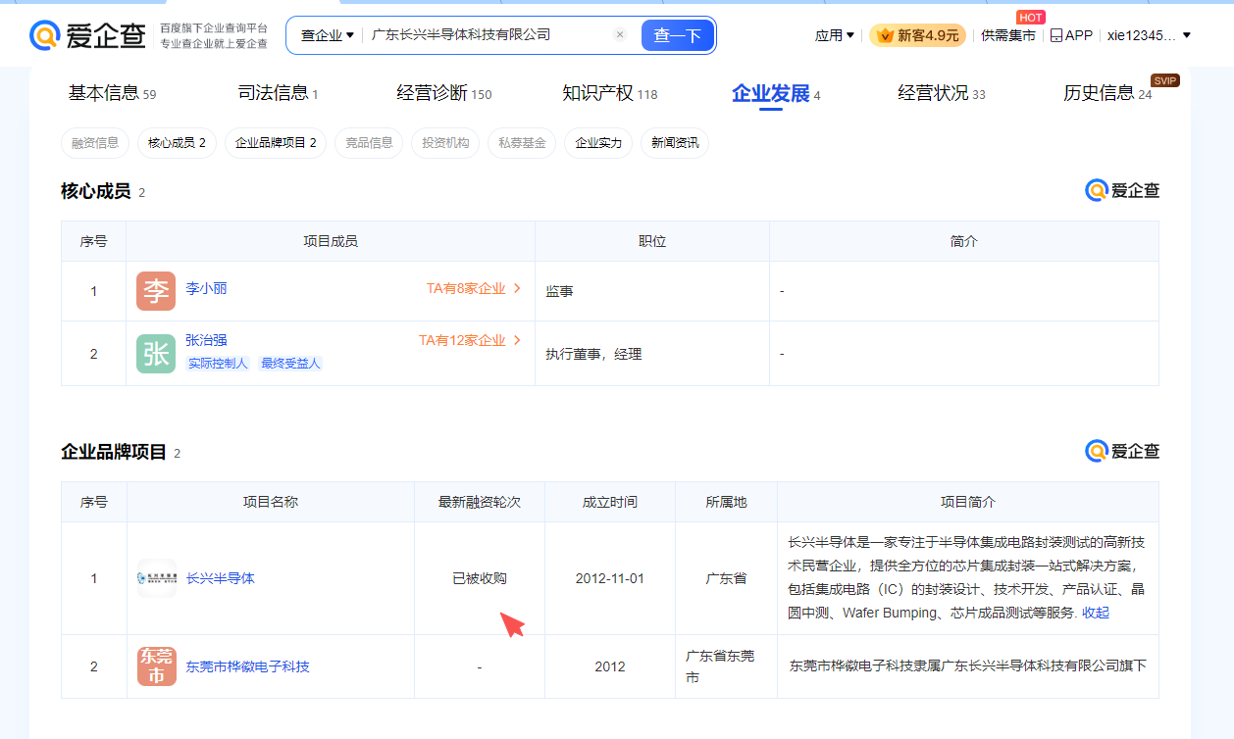Open the 查企业 search type dropdown

[x=327, y=35]
